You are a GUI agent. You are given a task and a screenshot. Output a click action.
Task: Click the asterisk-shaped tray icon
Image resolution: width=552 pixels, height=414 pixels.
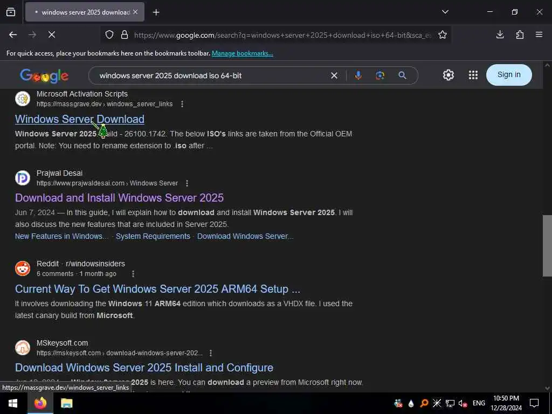437,403
